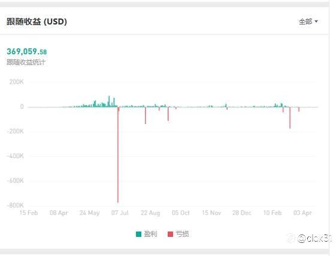
Task: Select the 15 Nov date axis label
Action: pos(211,212)
